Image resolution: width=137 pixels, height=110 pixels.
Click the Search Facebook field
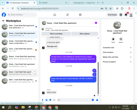point(22,15)
